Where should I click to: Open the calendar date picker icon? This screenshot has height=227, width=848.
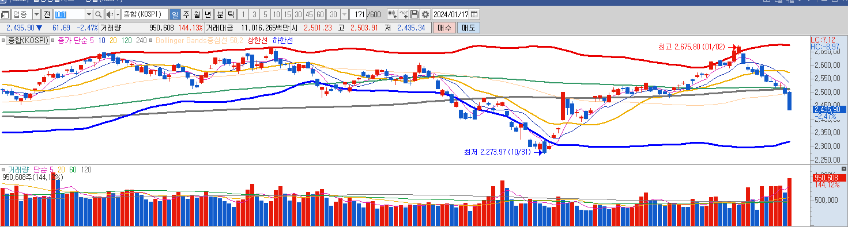tap(474, 14)
